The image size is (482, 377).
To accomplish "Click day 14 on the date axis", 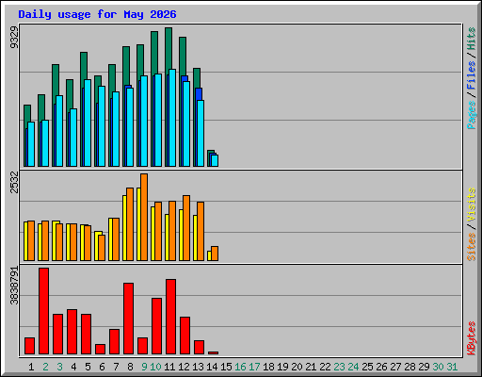I will click(212, 367).
